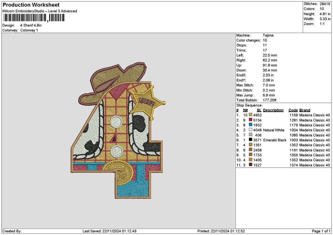The height and width of the screenshot is (235, 333).
Task: Click the Natural White thread chip
Action: (x=251, y=130)
